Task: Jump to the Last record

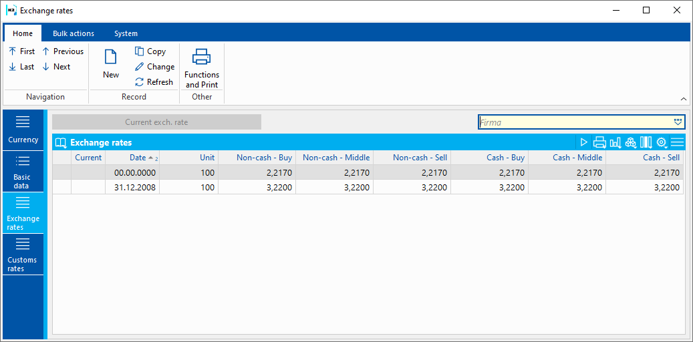Action: 22,67
